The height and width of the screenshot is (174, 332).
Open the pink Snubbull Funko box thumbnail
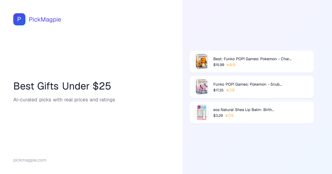point(201,87)
